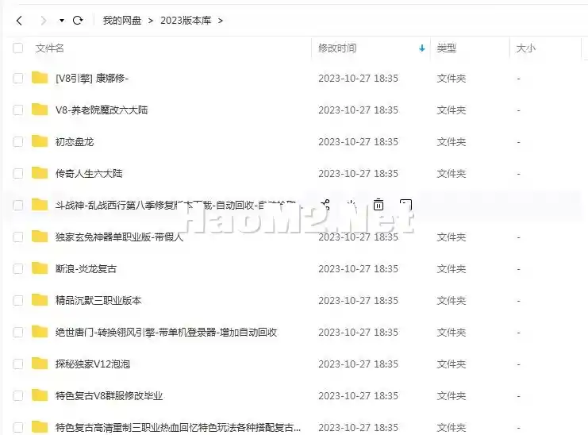
Task: Open folder named V8-养老院魔改六大陆
Action: 102,110
